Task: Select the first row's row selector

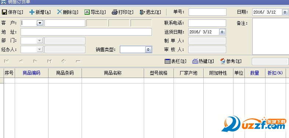Action: 2,81
